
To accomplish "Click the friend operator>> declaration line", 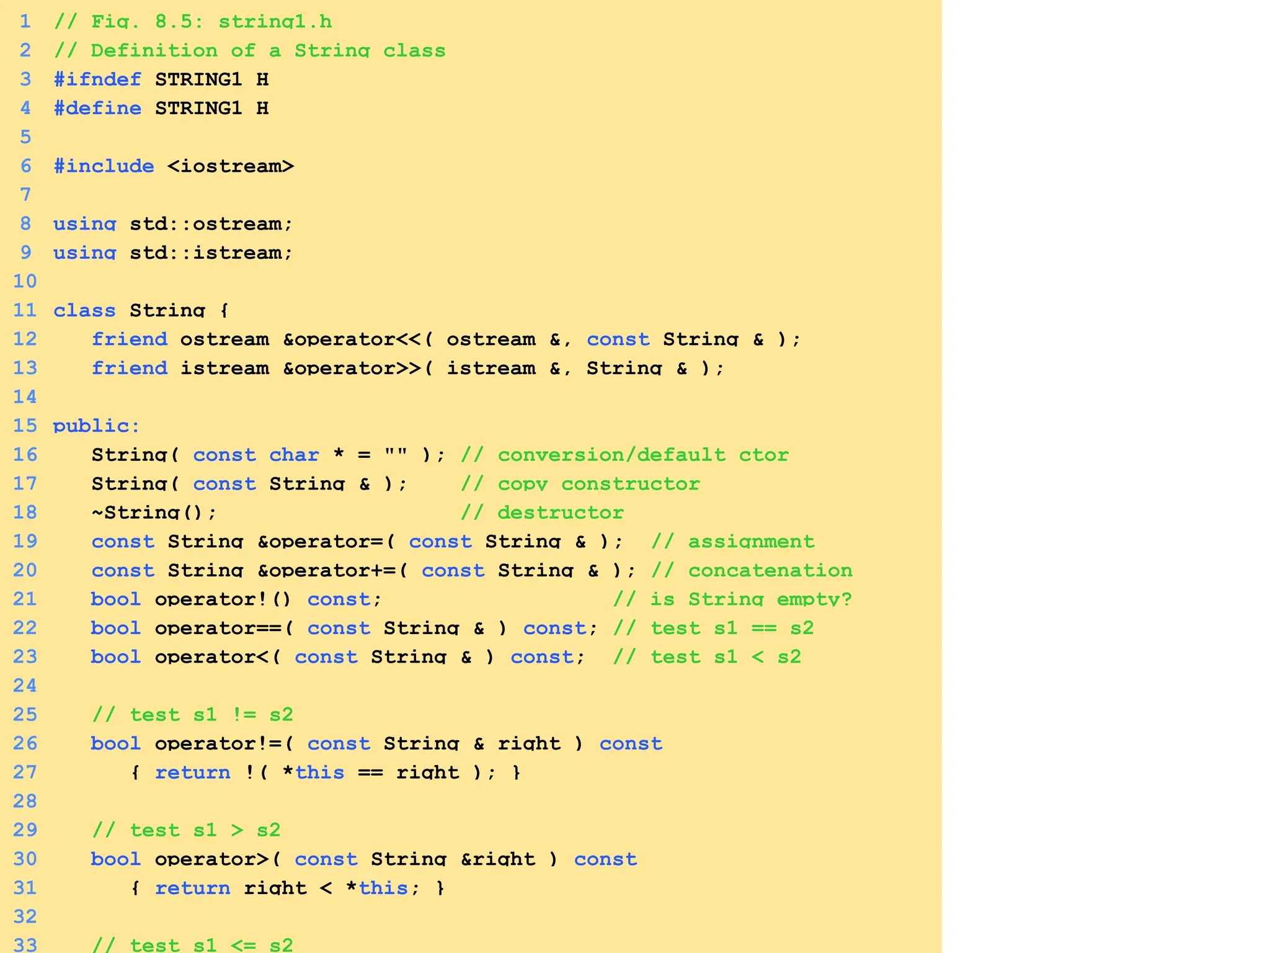I will click(x=408, y=368).
